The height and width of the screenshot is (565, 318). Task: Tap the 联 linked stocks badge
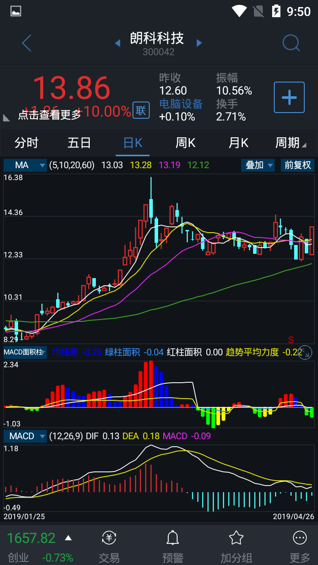[141, 110]
